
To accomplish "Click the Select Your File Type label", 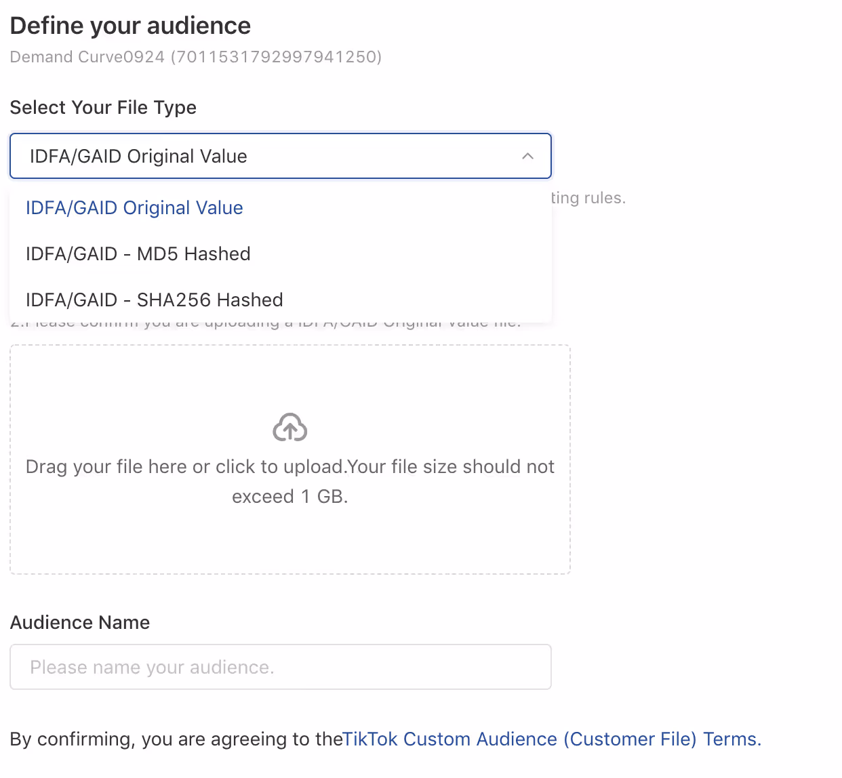I will tap(103, 108).
